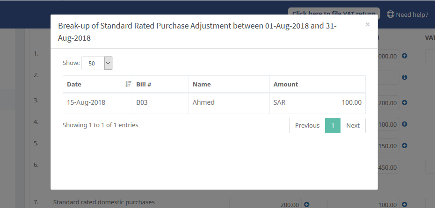Click the info icon on row 2
The width and height of the screenshot is (435, 208).
coord(405,78)
